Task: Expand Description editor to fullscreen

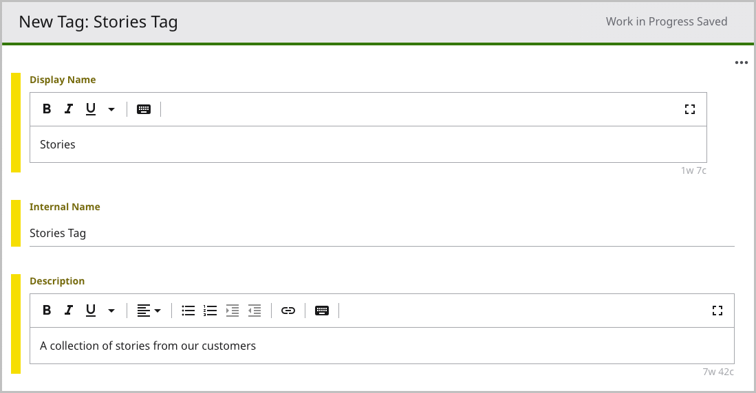Action: point(717,311)
